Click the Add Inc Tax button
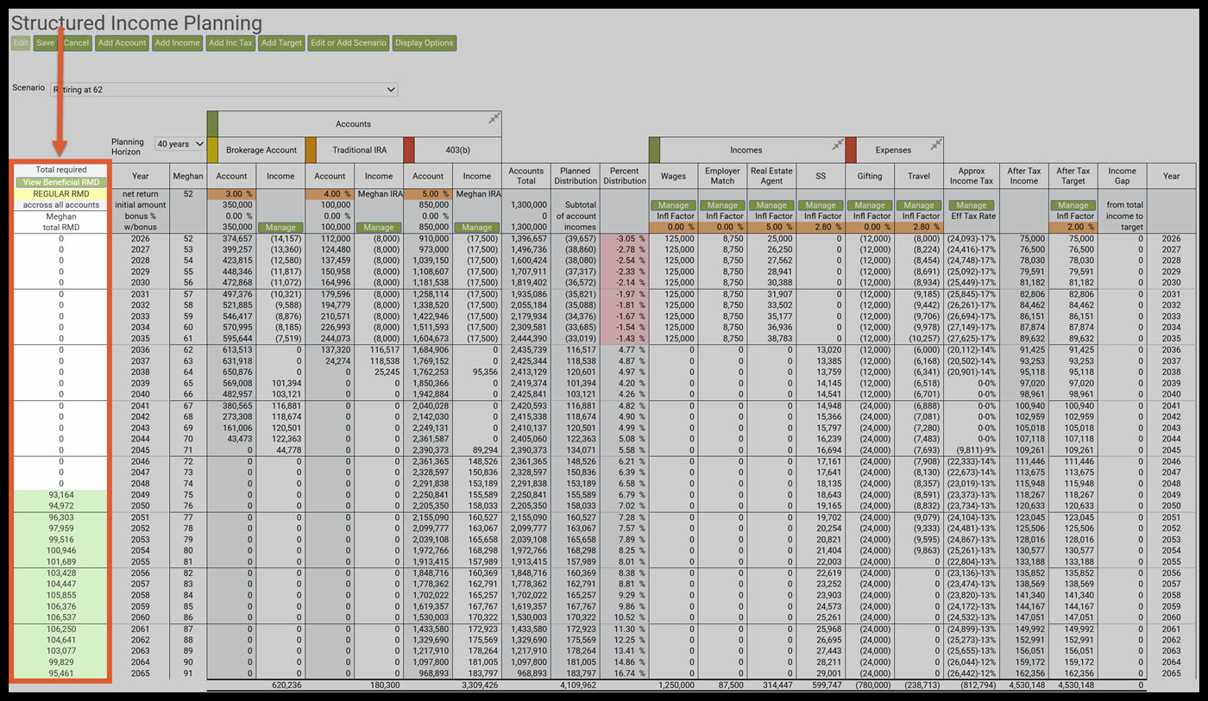 pyautogui.click(x=230, y=42)
